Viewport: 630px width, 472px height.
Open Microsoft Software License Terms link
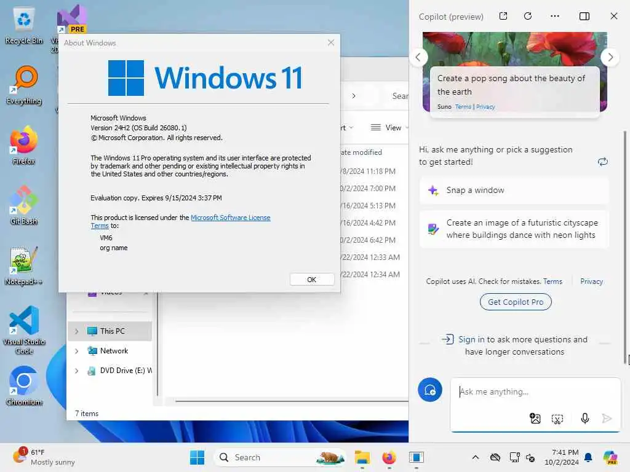point(230,218)
